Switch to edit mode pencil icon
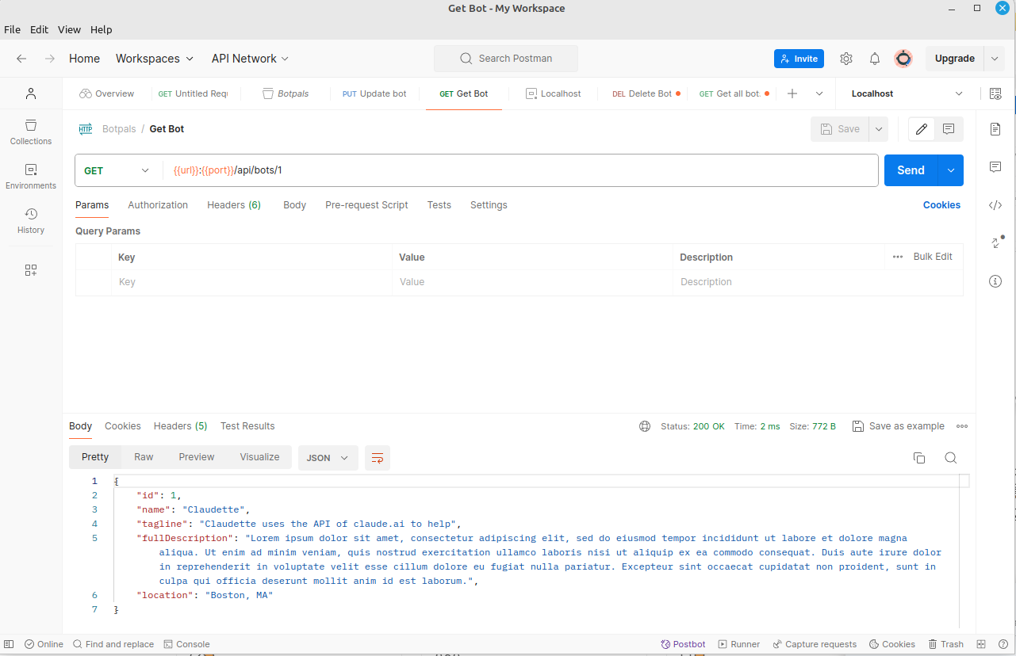Screen dimensions: 1016x656 point(922,129)
